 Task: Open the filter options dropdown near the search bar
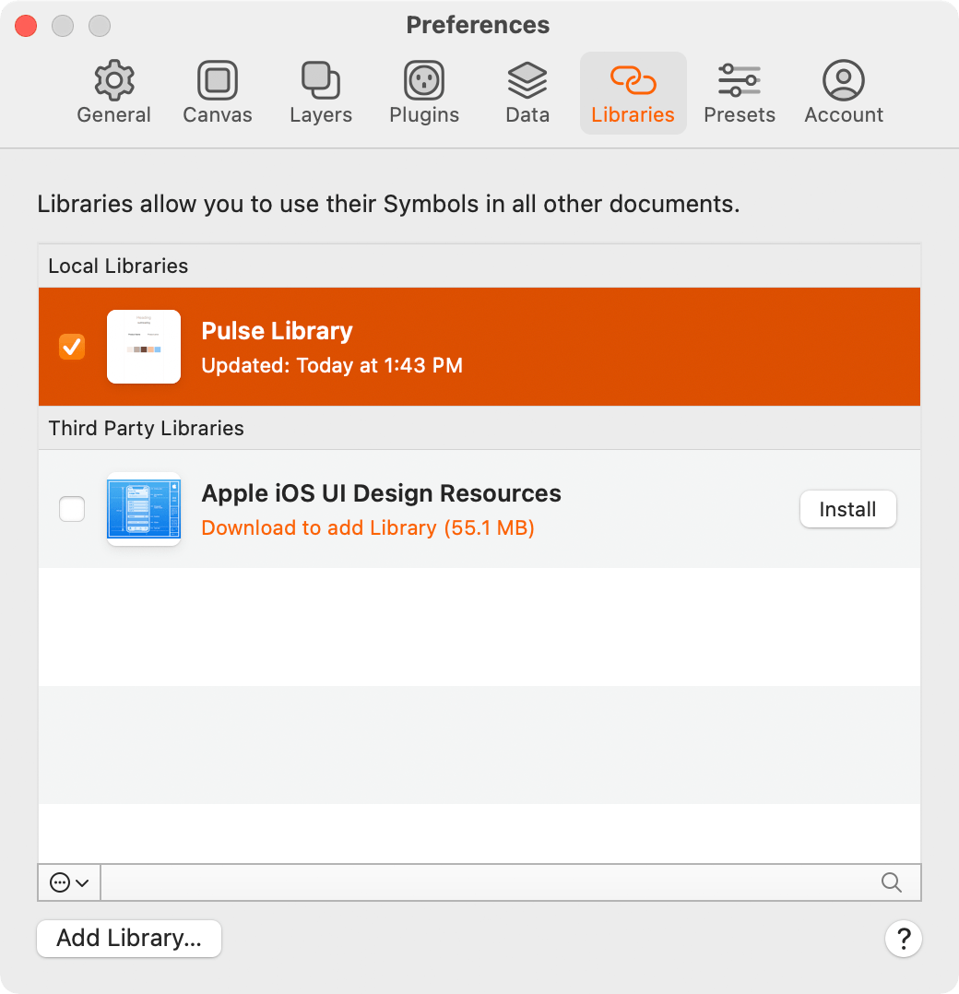(x=69, y=882)
